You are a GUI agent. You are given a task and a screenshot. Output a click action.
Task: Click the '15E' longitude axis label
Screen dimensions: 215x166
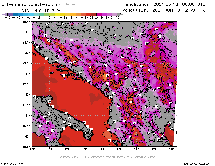pos(32,149)
